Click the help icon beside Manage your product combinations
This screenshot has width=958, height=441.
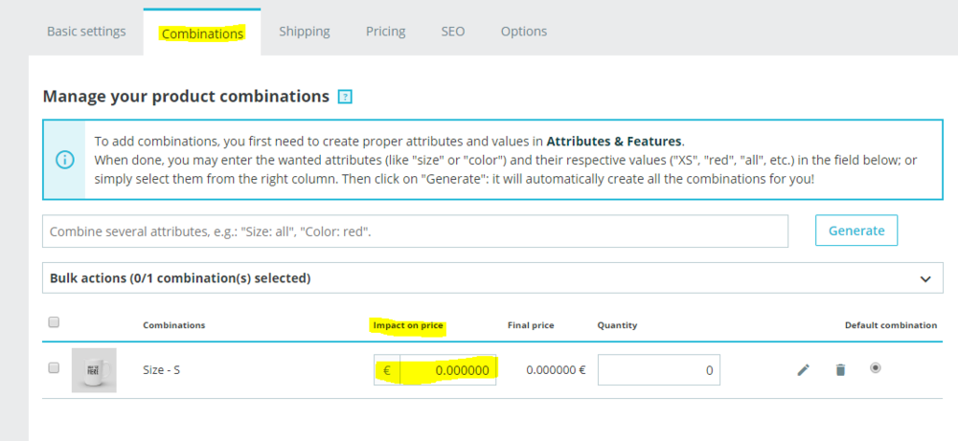pyautogui.click(x=346, y=97)
